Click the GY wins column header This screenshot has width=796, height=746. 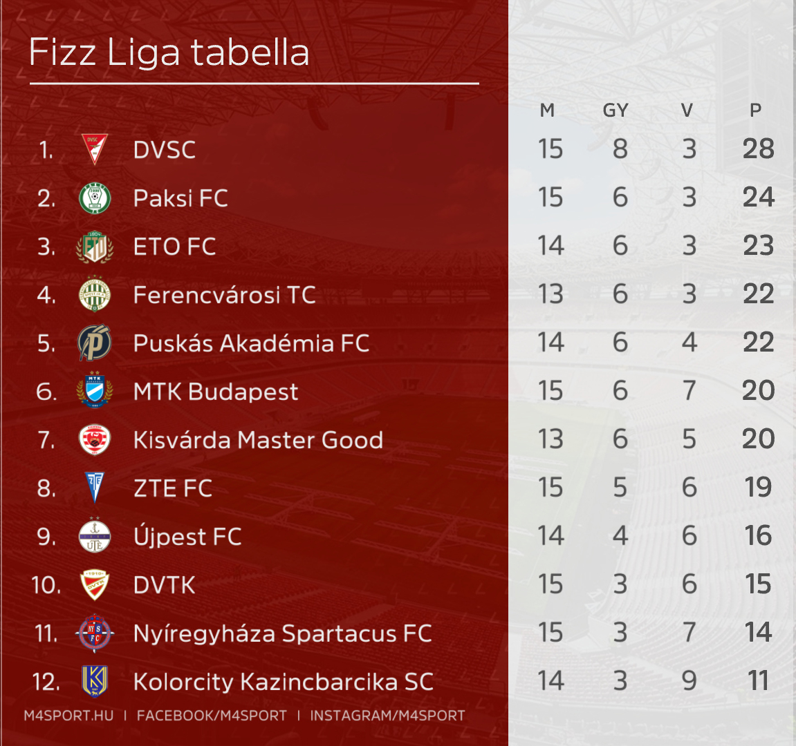coord(615,111)
